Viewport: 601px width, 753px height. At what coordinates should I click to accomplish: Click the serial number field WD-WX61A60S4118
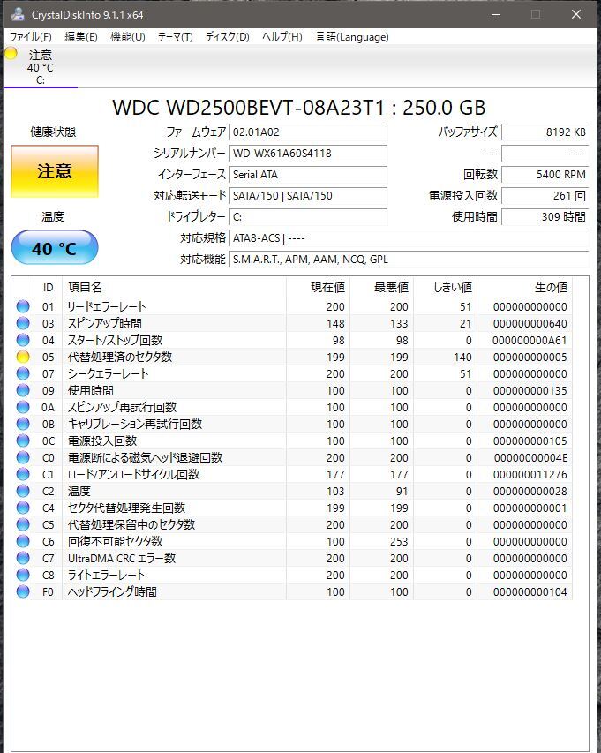(x=308, y=154)
